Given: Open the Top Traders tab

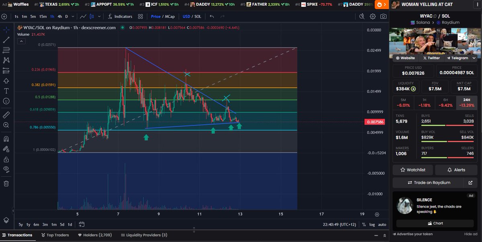Looking at the screenshot, I should coord(55,235).
